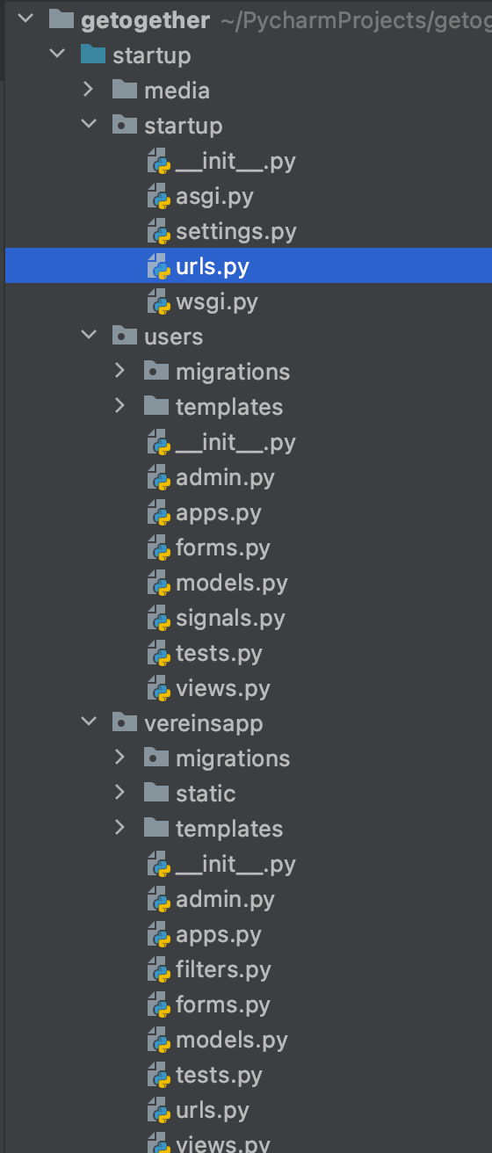The width and height of the screenshot is (492, 1153).
Task: Click the vereinsapp package folder icon
Action: pos(124,723)
